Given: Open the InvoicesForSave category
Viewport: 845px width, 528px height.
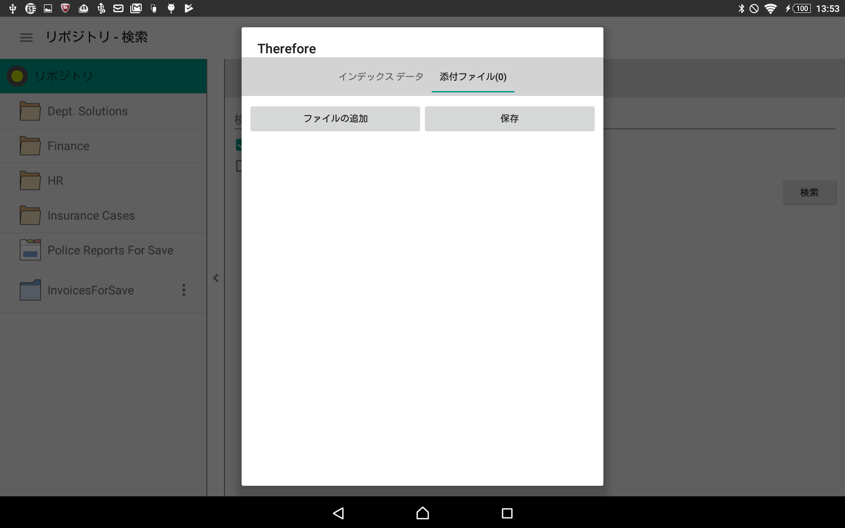Looking at the screenshot, I should coord(103,290).
